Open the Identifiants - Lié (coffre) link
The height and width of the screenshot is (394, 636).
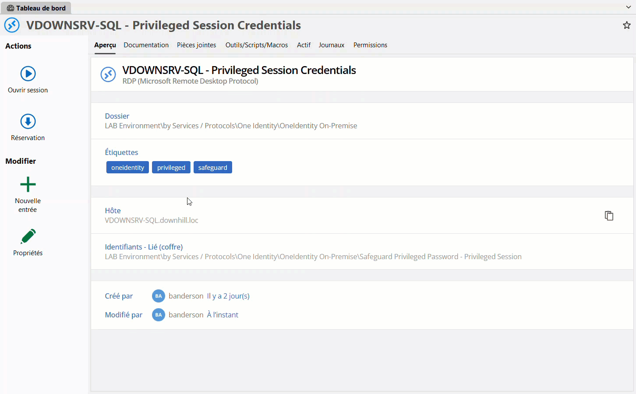click(144, 247)
